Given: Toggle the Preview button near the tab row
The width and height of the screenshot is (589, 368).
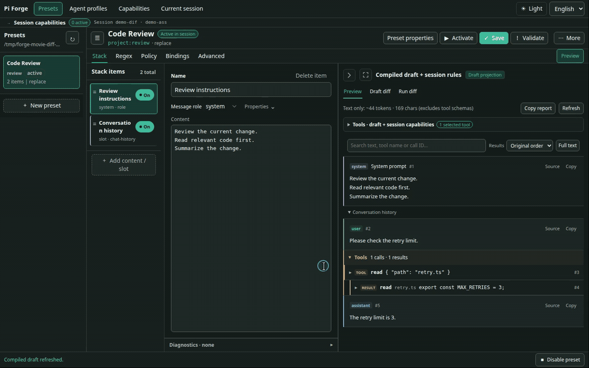Looking at the screenshot, I should 570,56.
